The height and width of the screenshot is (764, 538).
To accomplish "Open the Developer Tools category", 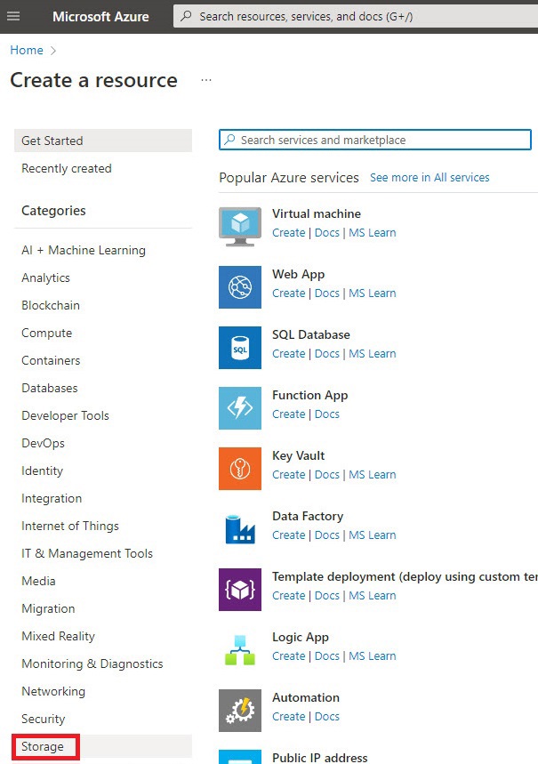I will tap(65, 415).
